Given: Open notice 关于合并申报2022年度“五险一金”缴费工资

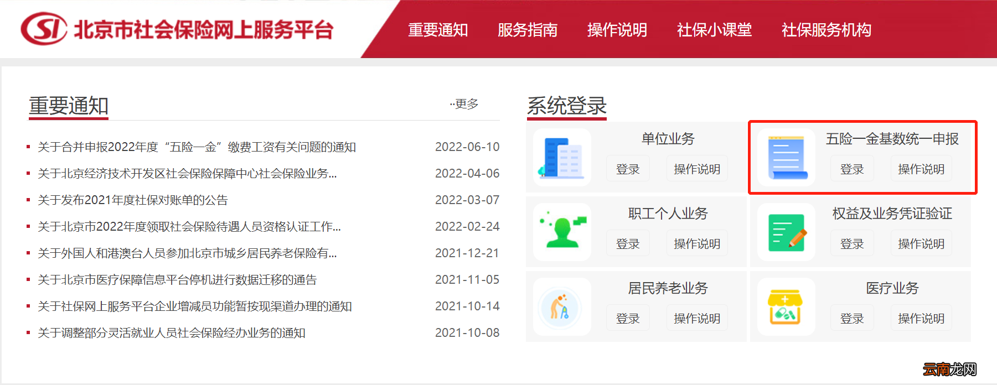Looking at the screenshot, I should pyautogui.click(x=197, y=147).
